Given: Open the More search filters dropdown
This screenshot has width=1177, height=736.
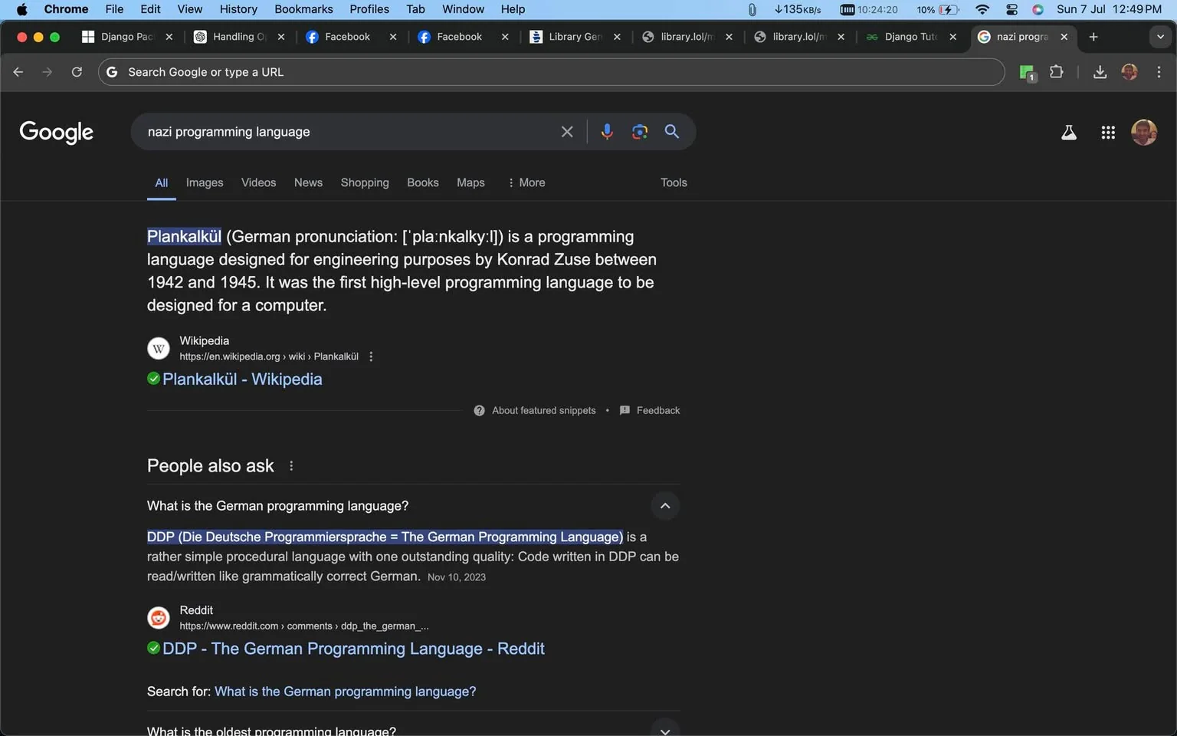Looking at the screenshot, I should [526, 182].
